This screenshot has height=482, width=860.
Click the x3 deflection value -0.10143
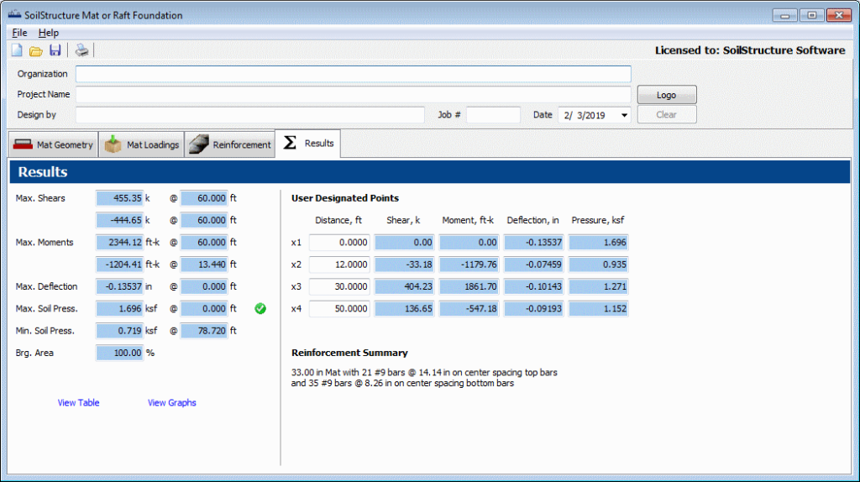coord(534,286)
